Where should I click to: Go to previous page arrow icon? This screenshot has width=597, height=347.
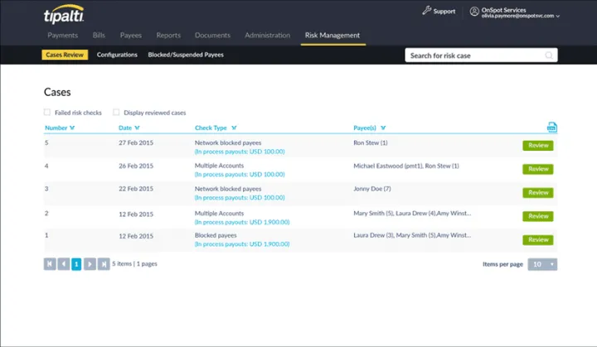[63, 264]
